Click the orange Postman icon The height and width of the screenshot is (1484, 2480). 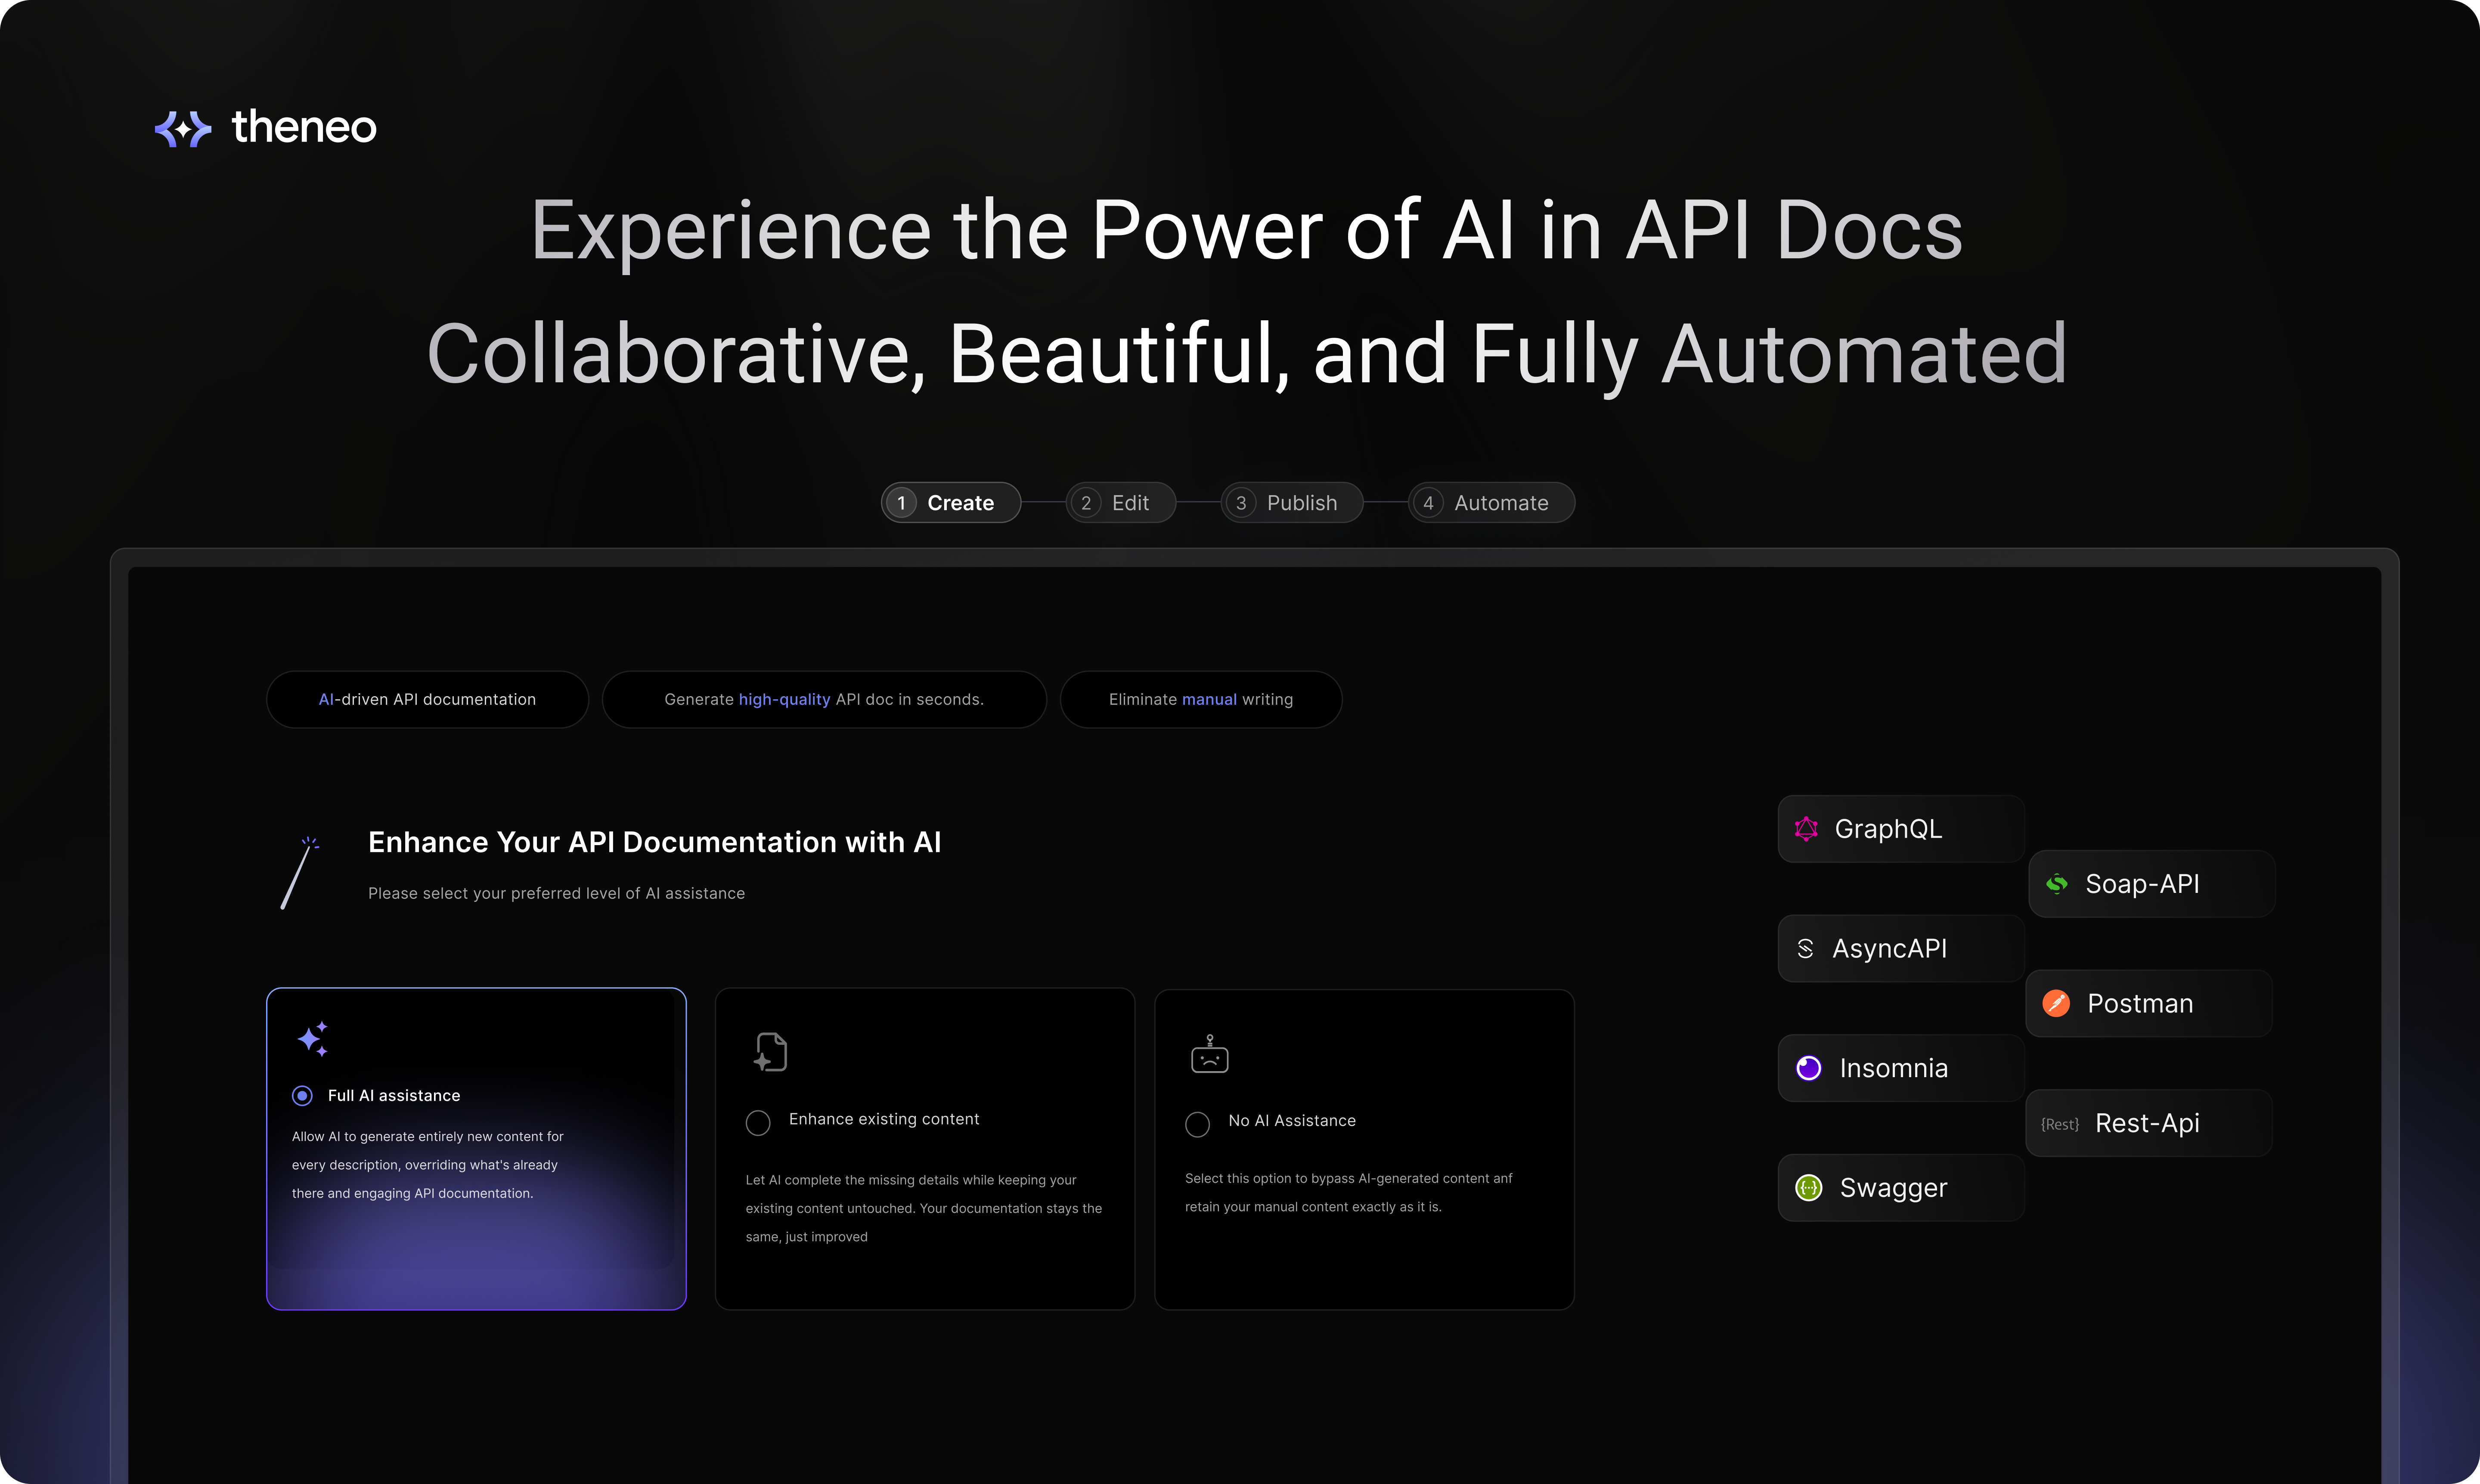pos(2056,1003)
